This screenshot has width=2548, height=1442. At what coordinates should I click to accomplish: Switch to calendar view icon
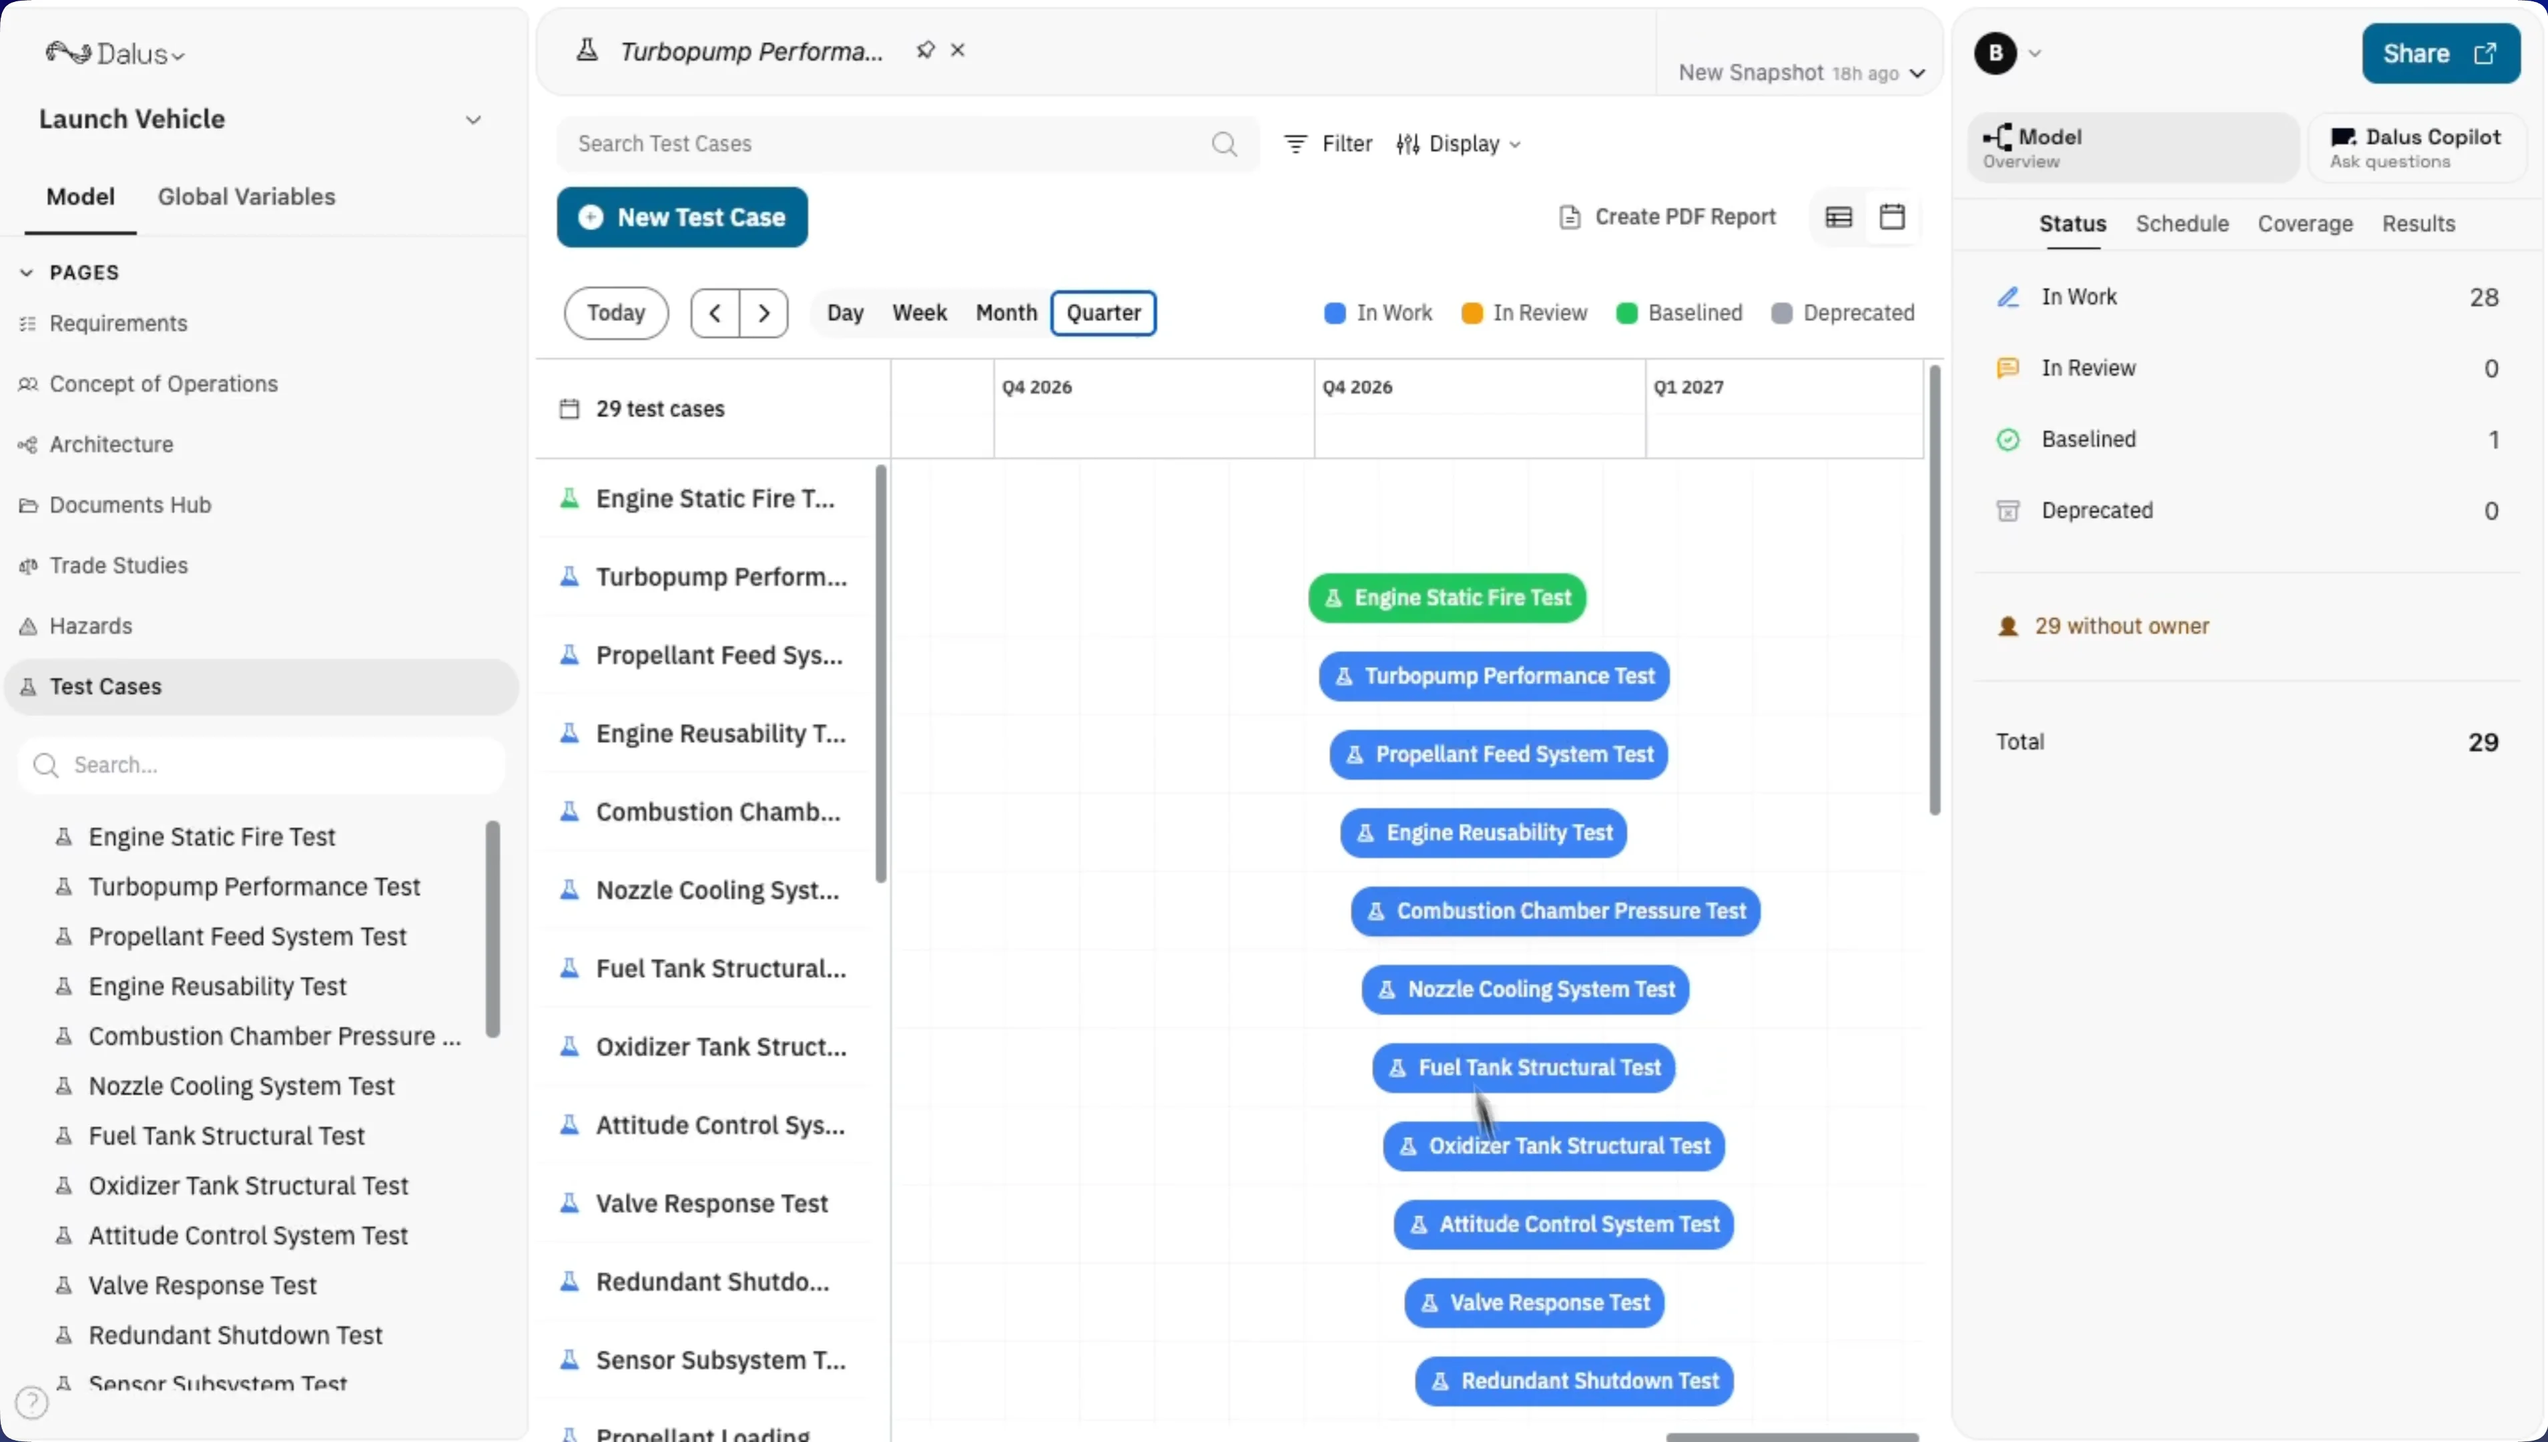pyautogui.click(x=1892, y=217)
